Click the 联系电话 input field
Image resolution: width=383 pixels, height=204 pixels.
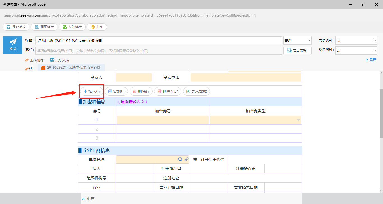click(246, 77)
